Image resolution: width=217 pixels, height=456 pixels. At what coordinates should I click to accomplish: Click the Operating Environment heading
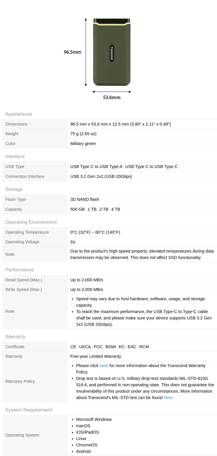pyautogui.click(x=31, y=222)
